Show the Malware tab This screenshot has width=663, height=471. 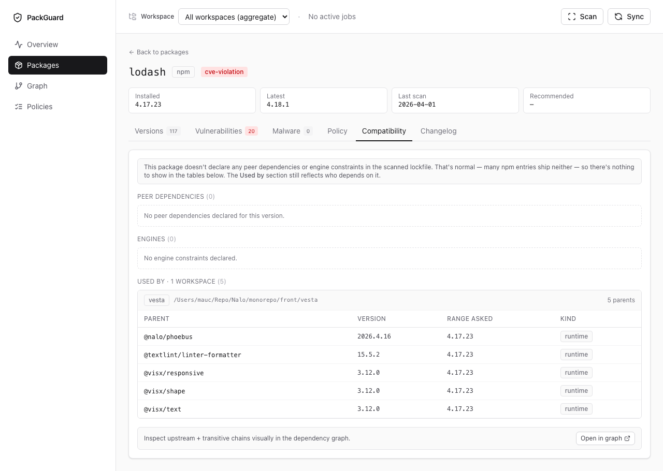[292, 131]
